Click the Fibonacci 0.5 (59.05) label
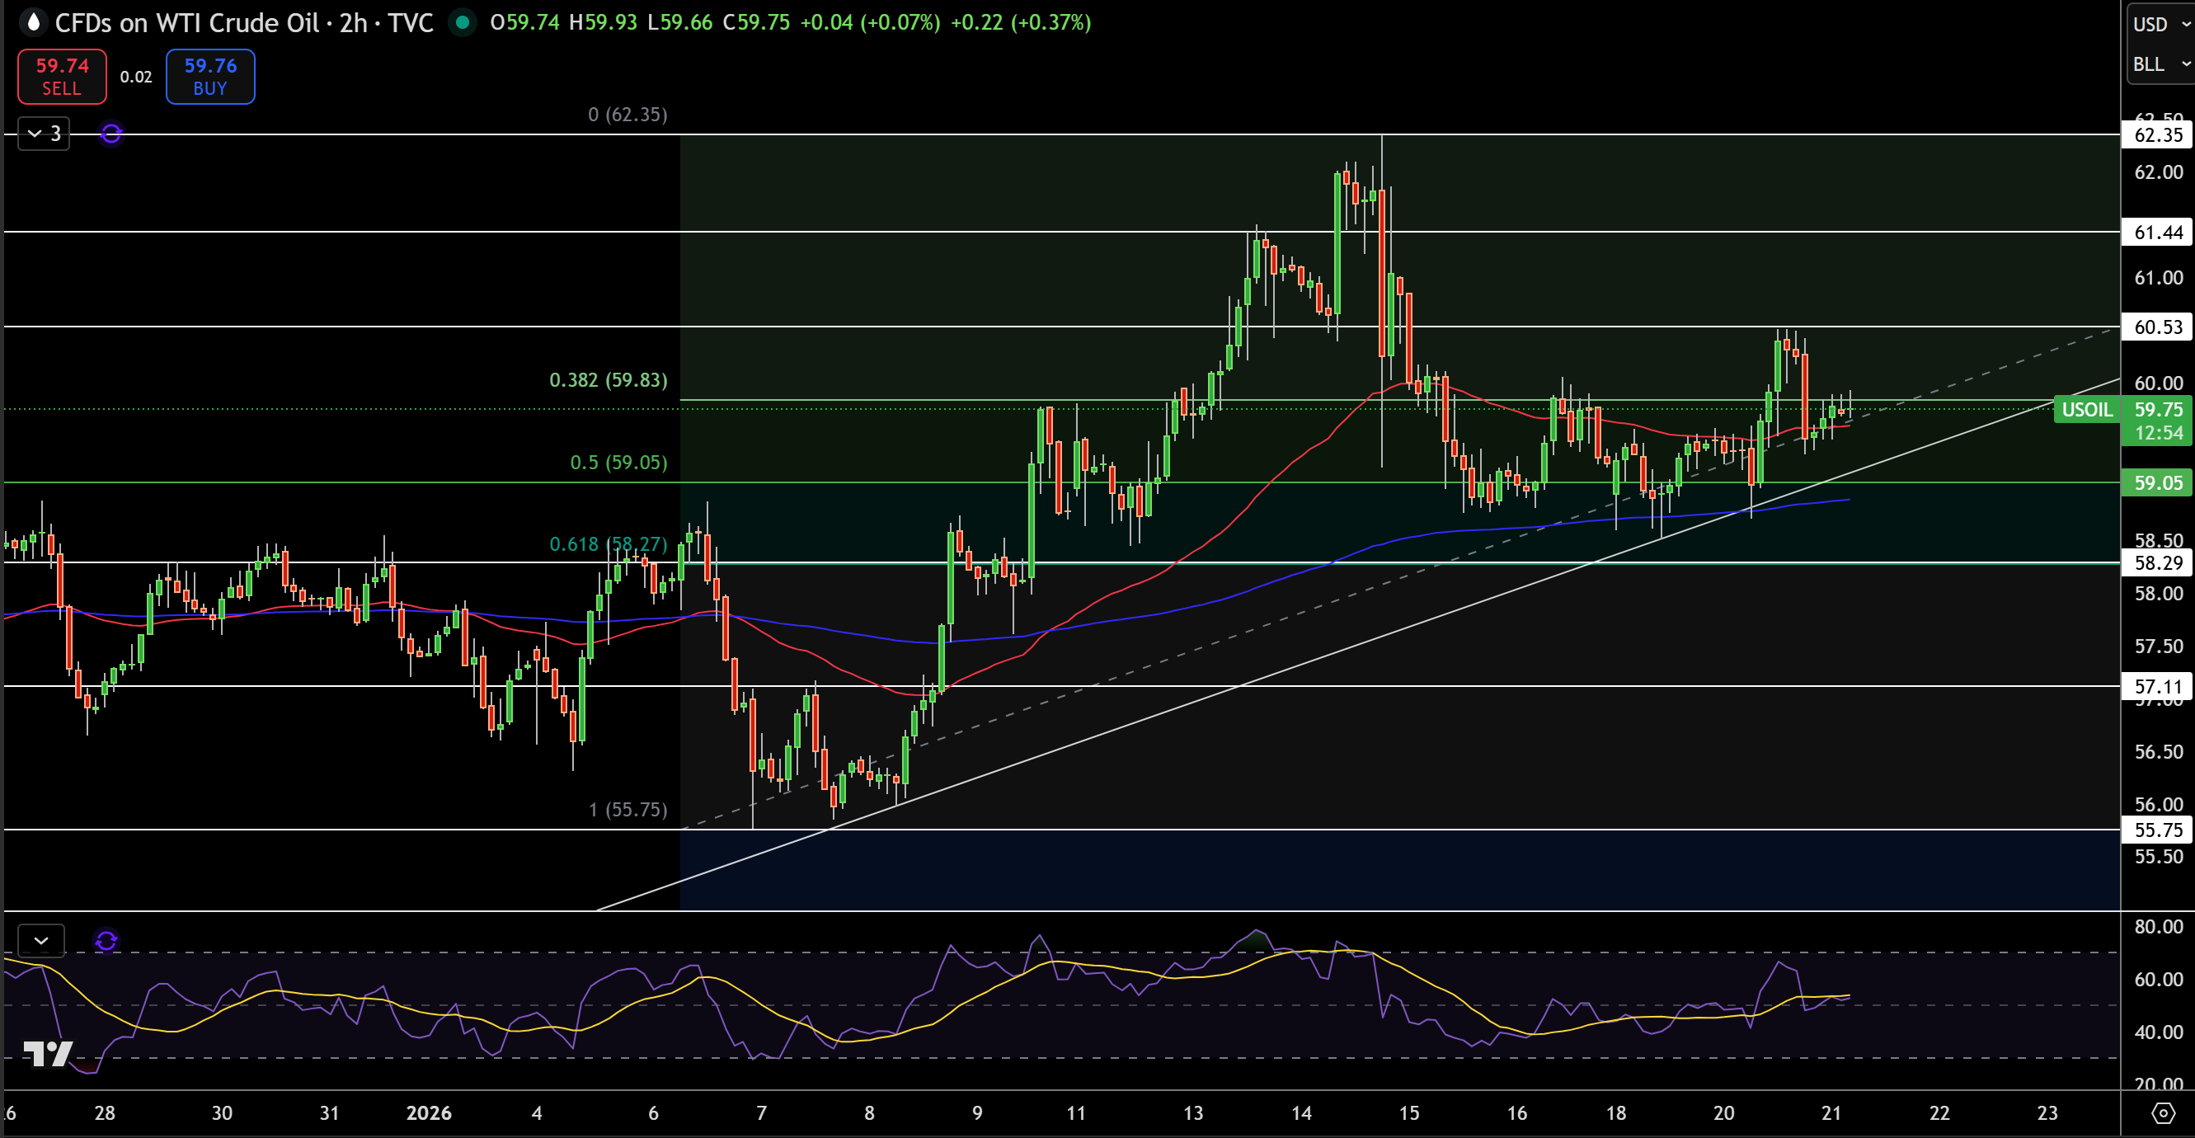Screen dimensions: 2195x1138 618,462
